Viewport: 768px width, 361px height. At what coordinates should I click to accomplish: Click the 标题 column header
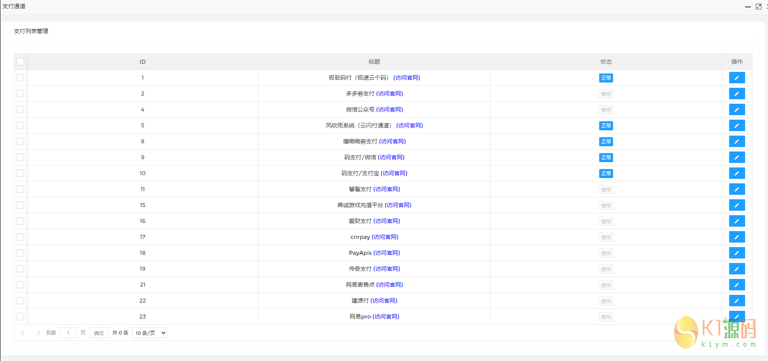click(x=374, y=62)
